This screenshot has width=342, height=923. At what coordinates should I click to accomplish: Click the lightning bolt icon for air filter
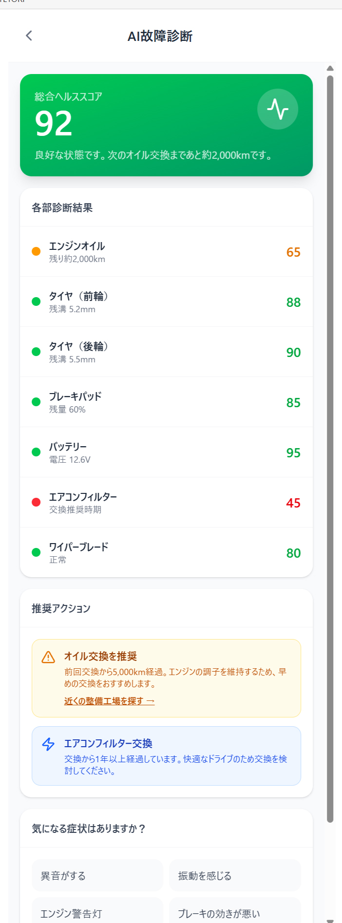[48, 744]
